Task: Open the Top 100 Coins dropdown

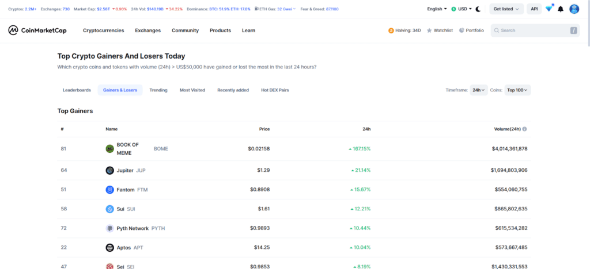Action: [x=517, y=90]
